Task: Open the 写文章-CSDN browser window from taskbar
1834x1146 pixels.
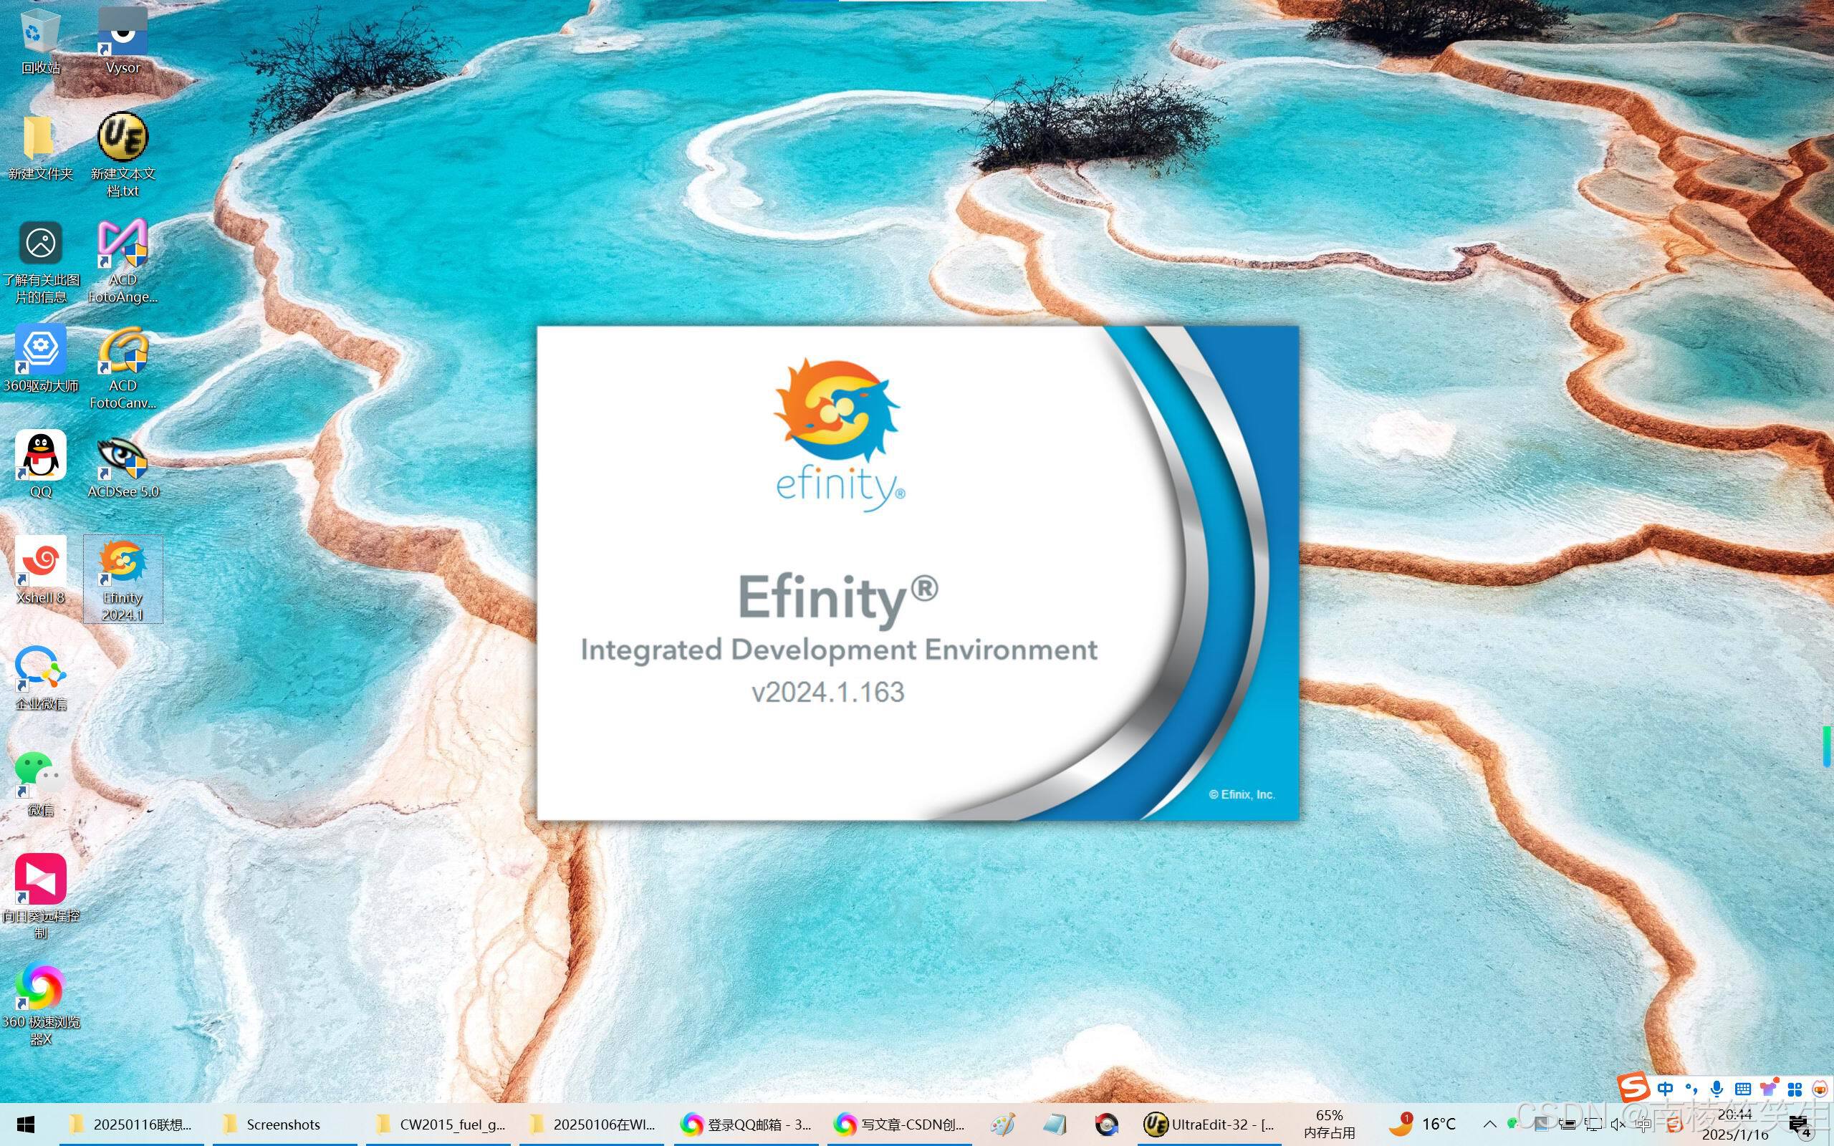Action: click(903, 1124)
